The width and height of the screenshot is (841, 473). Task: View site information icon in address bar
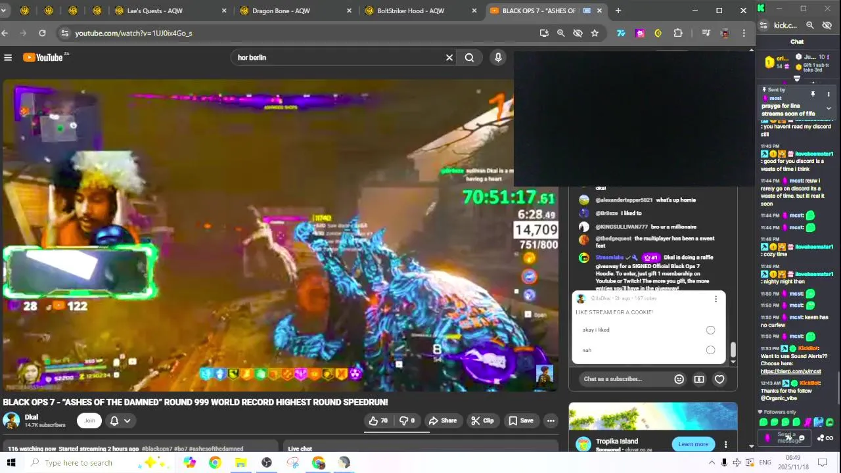point(64,33)
